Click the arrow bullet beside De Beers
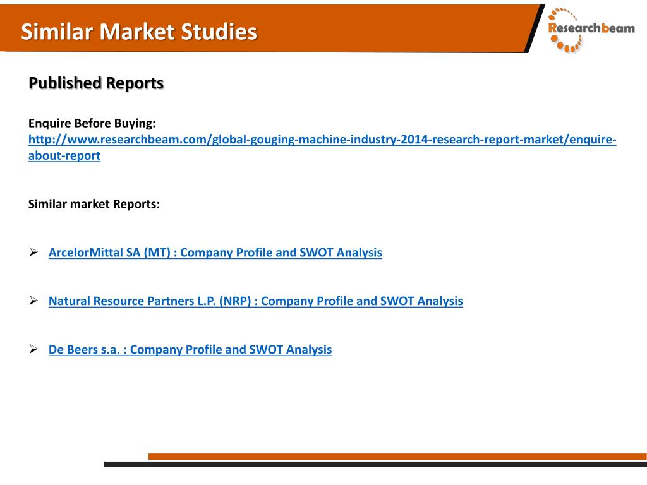The image size is (647, 485). (x=33, y=349)
